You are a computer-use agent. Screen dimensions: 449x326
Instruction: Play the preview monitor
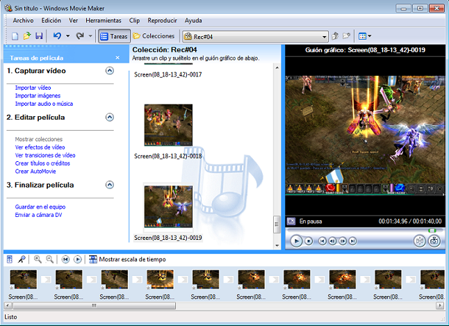click(x=296, y=241)
